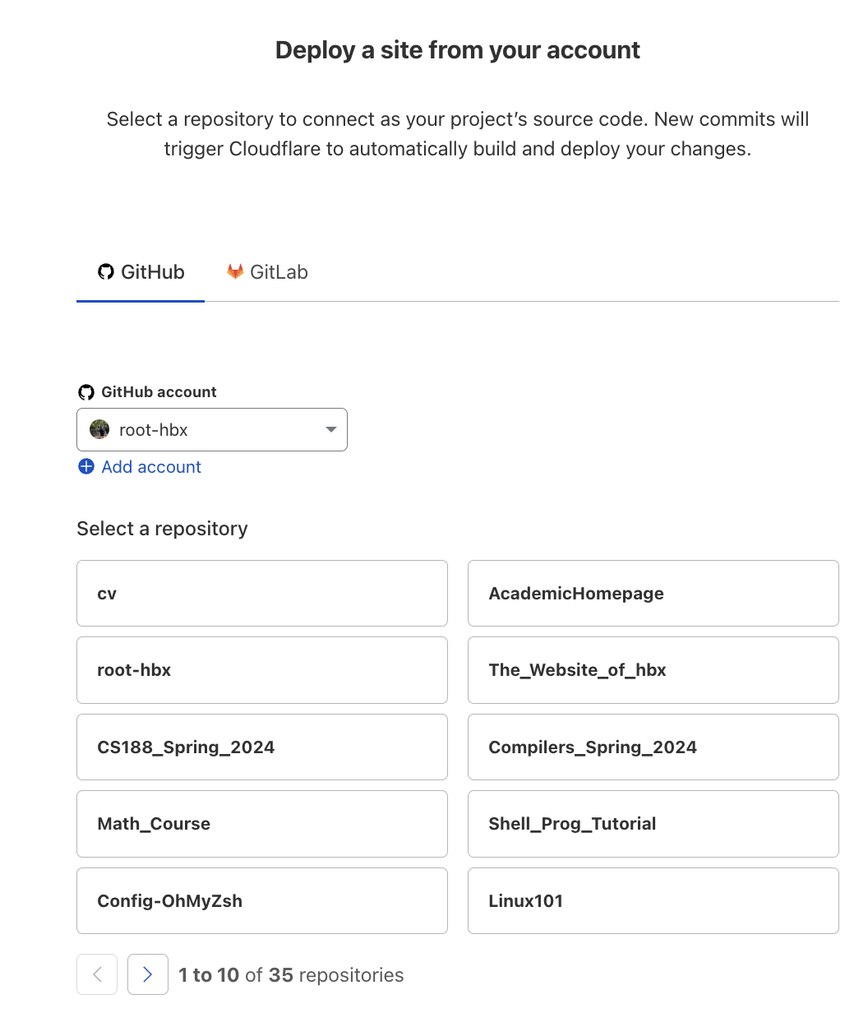The width and height of the screenshot is (845, 1013).
Task: Click the GitHub octocat icon in tab
Action: click(x=106, y=272)
